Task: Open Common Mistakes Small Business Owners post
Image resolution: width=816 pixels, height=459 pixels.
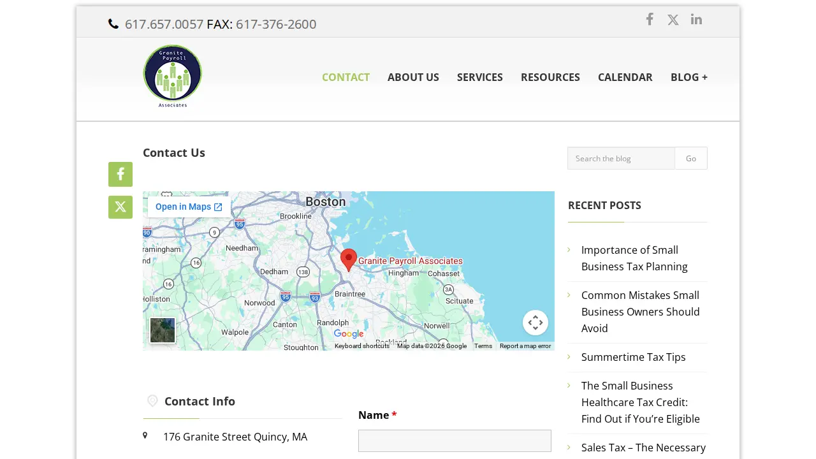Action: [x=641, y=312]
